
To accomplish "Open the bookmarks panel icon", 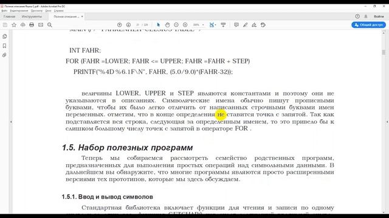I will coord(4,46).
